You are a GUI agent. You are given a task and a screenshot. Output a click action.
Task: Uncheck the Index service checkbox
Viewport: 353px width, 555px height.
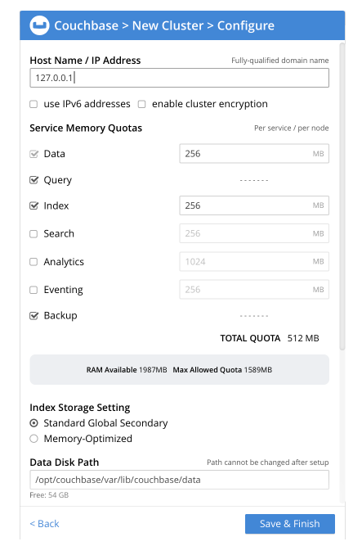(34, 205)
